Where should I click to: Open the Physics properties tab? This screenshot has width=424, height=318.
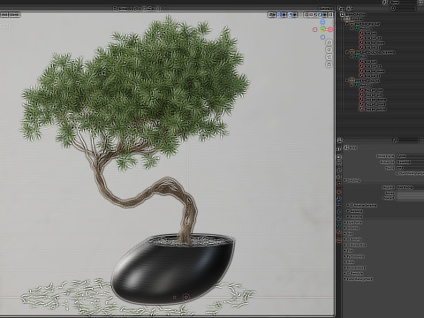click(x=339, y=212)
